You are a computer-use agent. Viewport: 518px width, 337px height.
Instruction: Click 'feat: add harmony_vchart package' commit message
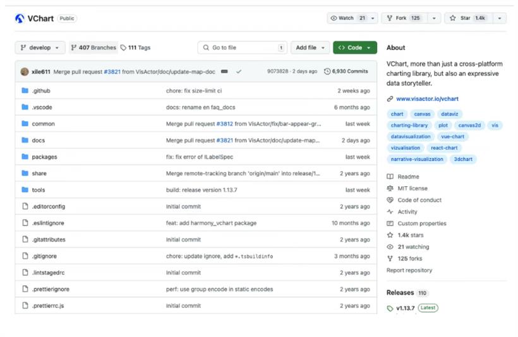211,223
